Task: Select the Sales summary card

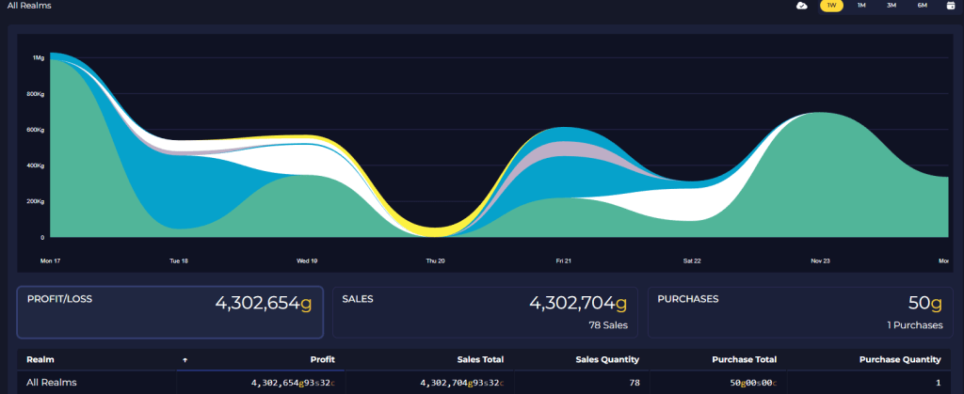Action: click(x=485, y=312)
